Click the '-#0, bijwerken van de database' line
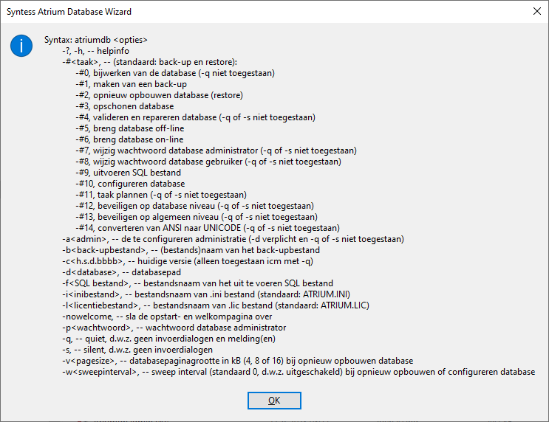Image resolution: width=549 pixels, height=422 pixels. [175, 73]
